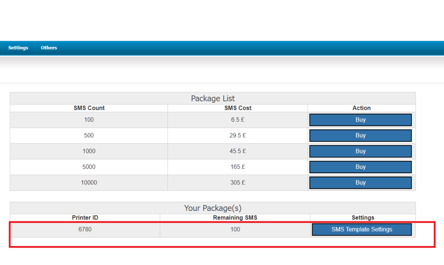Purchase the 5000 SMS package
The width and height of the screenshot is (444, 265).
(x=360, y=167)
